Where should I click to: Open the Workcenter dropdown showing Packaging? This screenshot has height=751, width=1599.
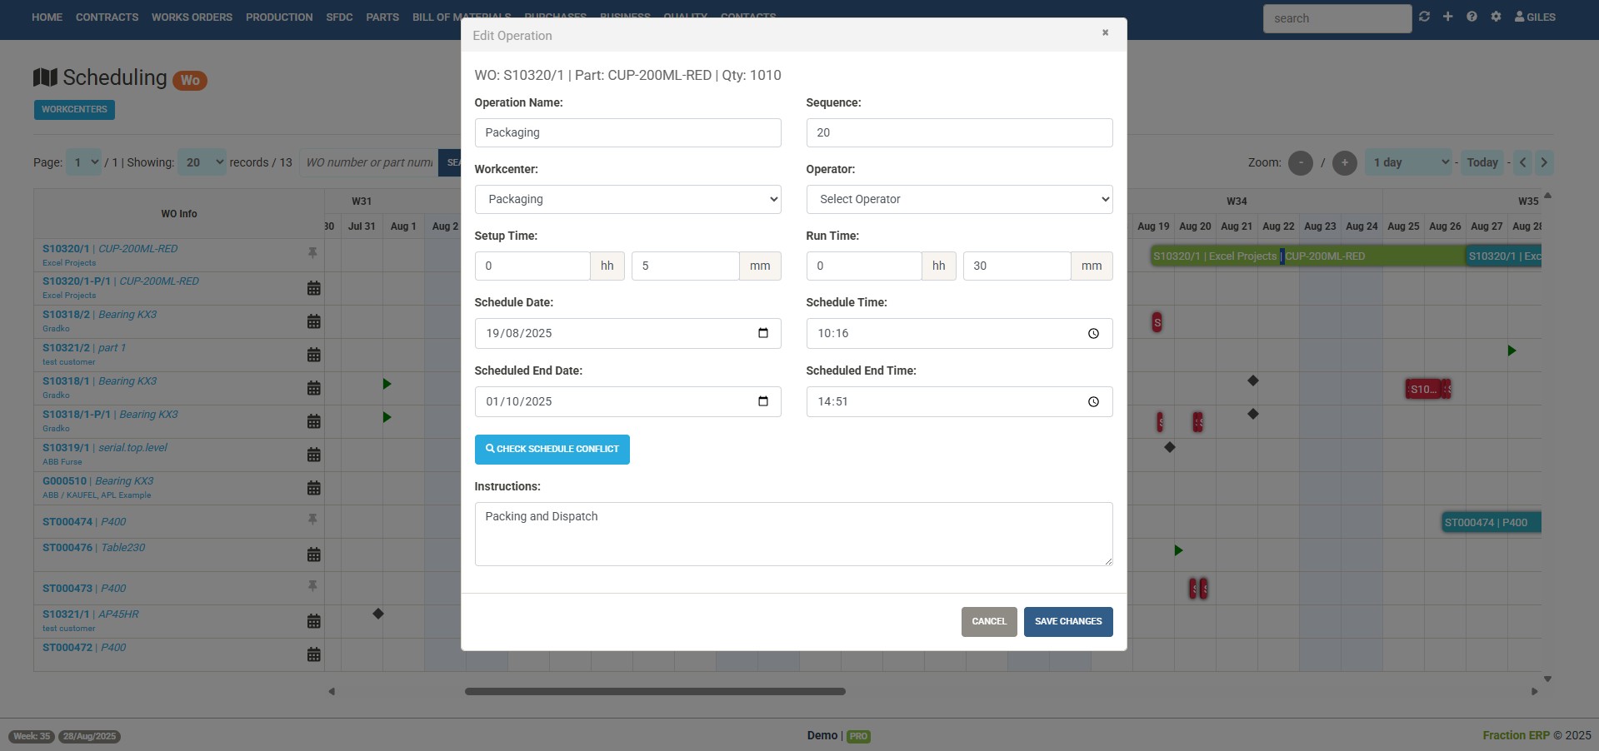tap(627, 199)
